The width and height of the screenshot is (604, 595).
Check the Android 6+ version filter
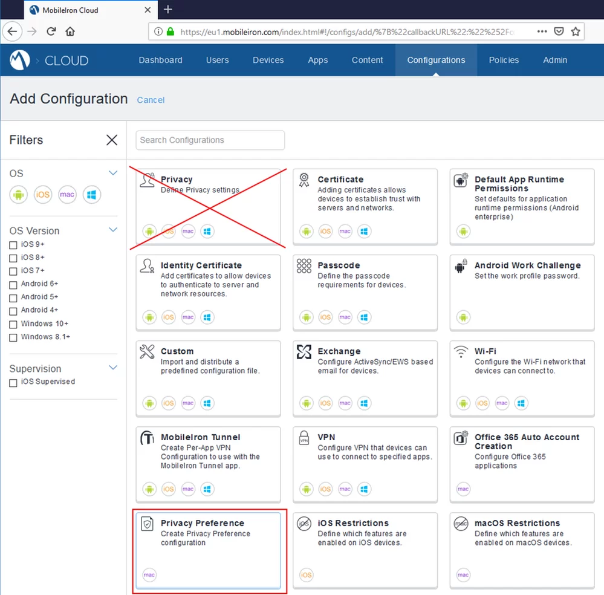(13, 284)
